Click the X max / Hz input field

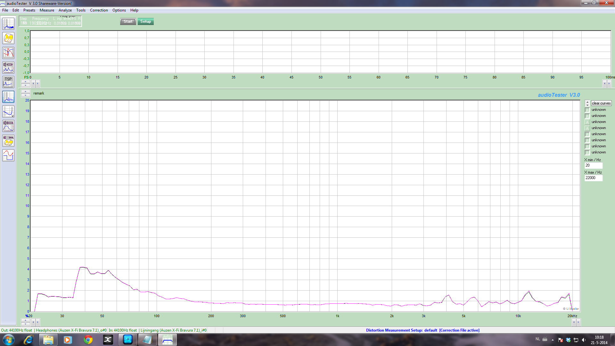click(594, 178)
